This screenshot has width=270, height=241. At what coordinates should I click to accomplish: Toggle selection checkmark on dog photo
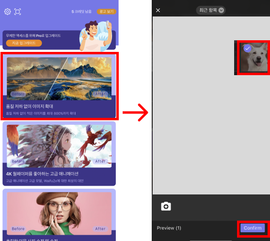(x=247, y=48)
